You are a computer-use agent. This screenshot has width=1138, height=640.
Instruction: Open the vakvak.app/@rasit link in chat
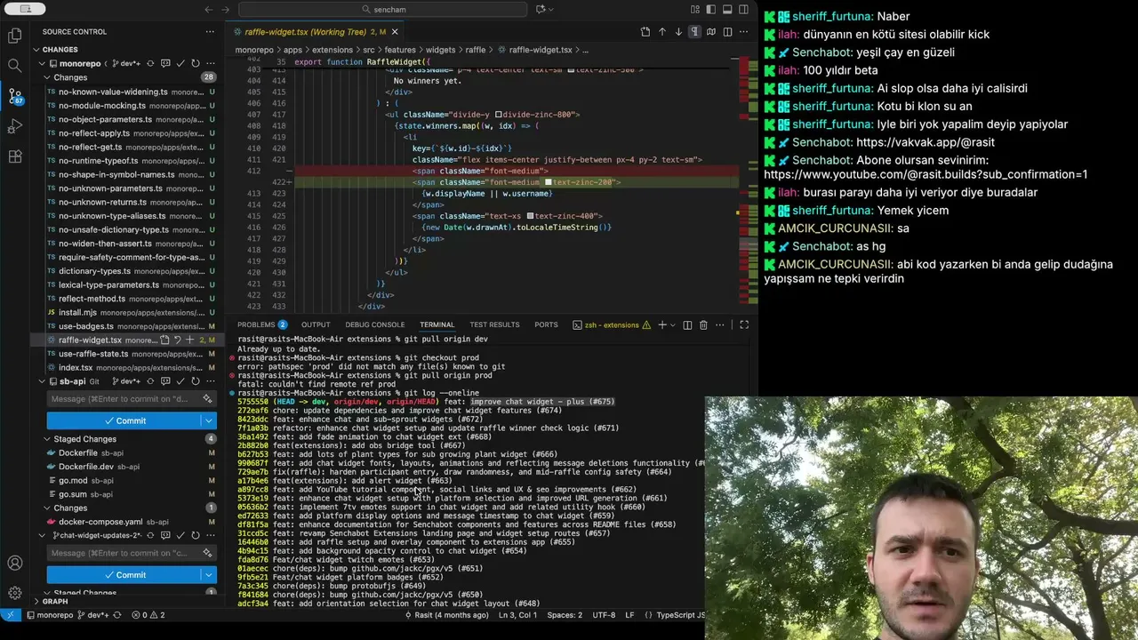point(925,142)
